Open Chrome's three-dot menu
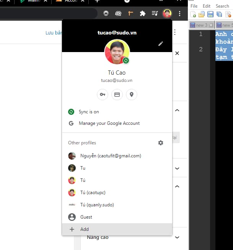This screenshot has height=250, width=233. [179, 13]
